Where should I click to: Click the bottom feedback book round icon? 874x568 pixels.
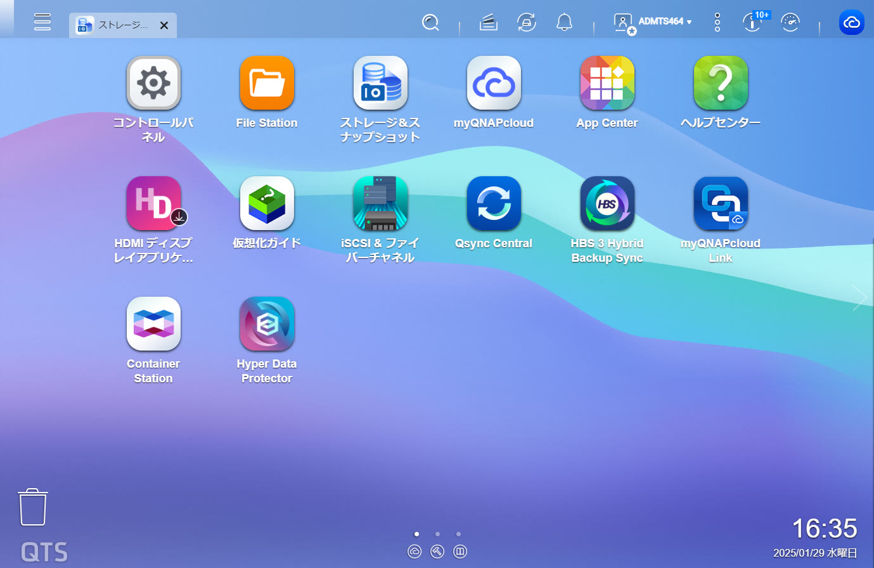[460, 552]
